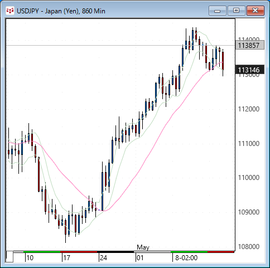The width and height of the screenshot is (270, 268).
Task: Click the small box at time axis left corner
Action: [9, 256]
